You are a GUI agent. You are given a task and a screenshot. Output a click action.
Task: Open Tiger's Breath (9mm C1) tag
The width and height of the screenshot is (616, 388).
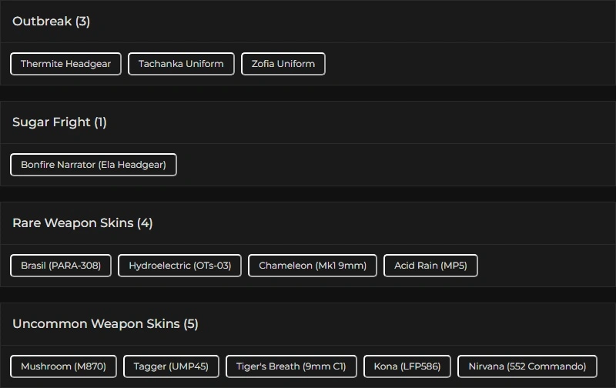[x=291, y=366]
